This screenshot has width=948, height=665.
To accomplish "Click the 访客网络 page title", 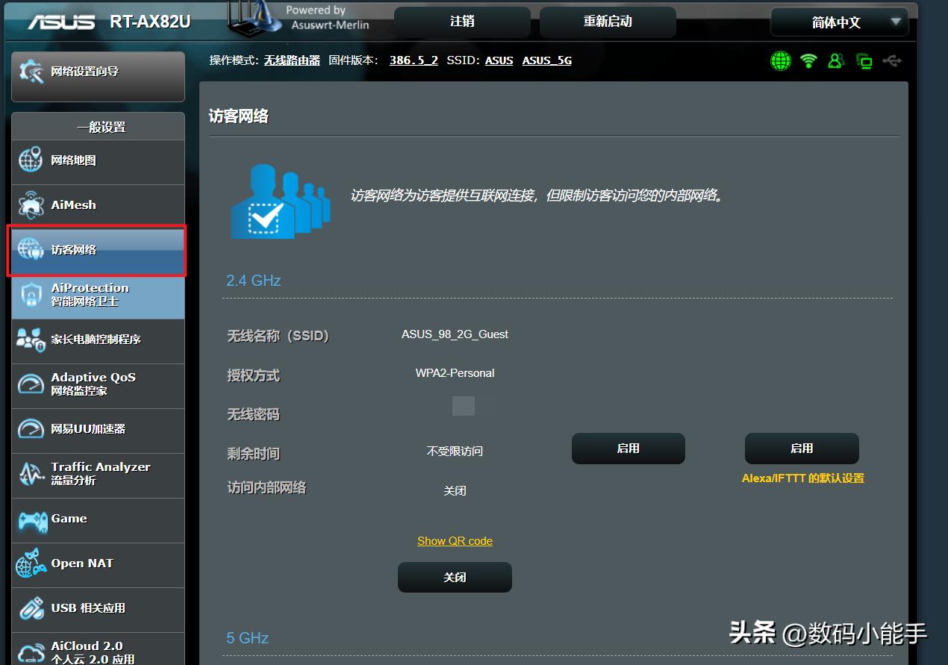I will (x=238, y=116).
